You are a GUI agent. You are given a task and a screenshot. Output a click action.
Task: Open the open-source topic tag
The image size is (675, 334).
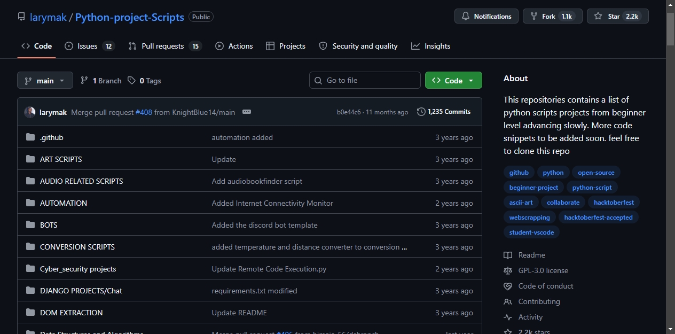pyautogui.click(x=596, y=173)
